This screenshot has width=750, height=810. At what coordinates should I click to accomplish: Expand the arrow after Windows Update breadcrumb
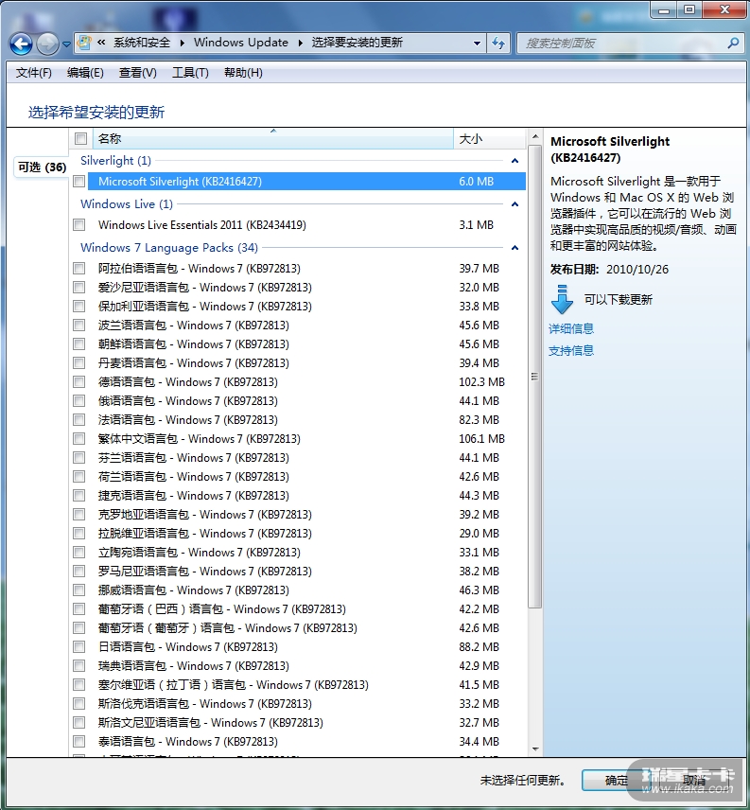300,43
